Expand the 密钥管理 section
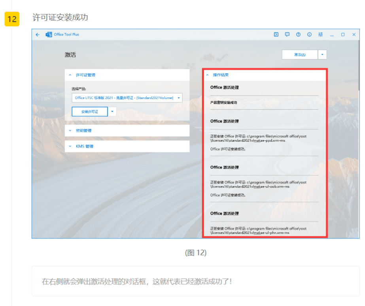Image resolution: width=365 pixels, height=306 pixels. pyautogui.click(x=127, y=131)
